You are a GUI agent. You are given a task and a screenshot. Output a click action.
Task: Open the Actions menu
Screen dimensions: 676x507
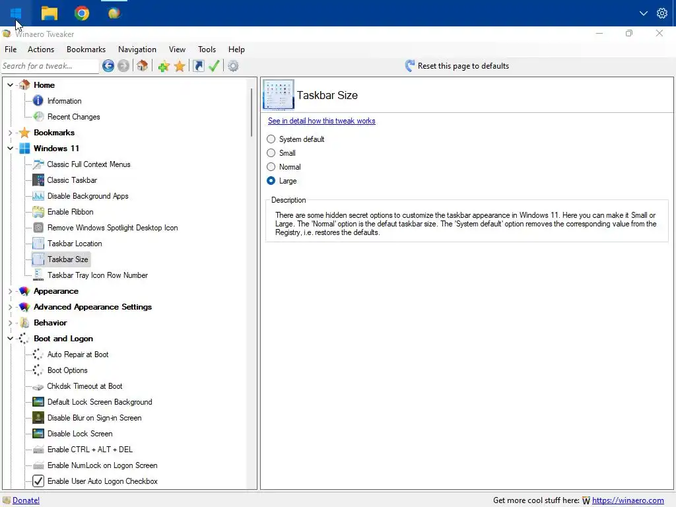coord(41,49)
